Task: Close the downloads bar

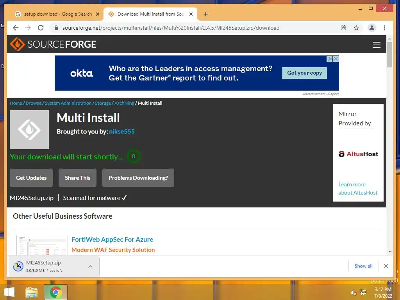Action: (386, 266)
